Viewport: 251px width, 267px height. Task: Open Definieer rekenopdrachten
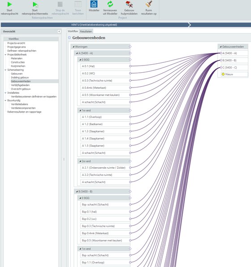click(22, 51)
